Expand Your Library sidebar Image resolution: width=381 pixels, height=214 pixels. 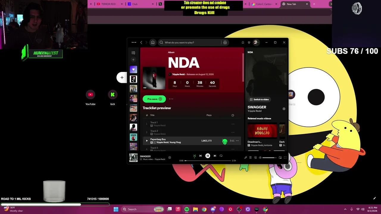click(133, 53)
